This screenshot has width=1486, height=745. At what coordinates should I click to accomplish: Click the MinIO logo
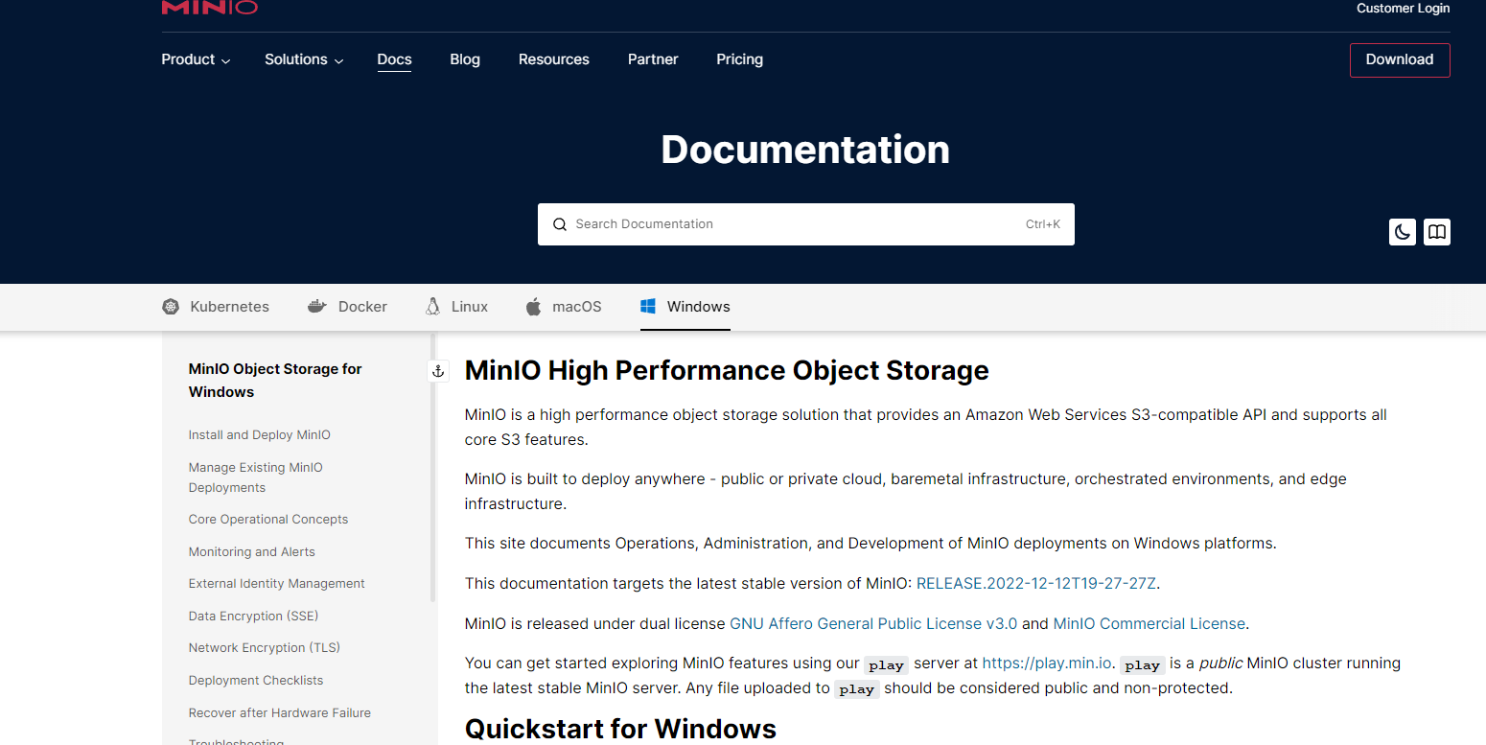(209, 7)
